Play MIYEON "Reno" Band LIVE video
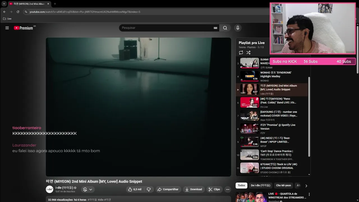 (x=272, y=103)
